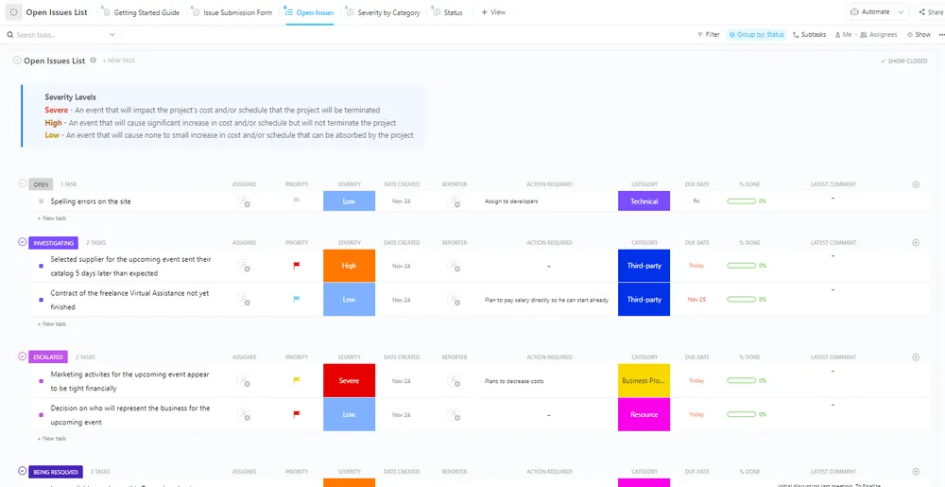The image size is (945, 487).
Task: Click Group by: Status button
Action: 756,35
